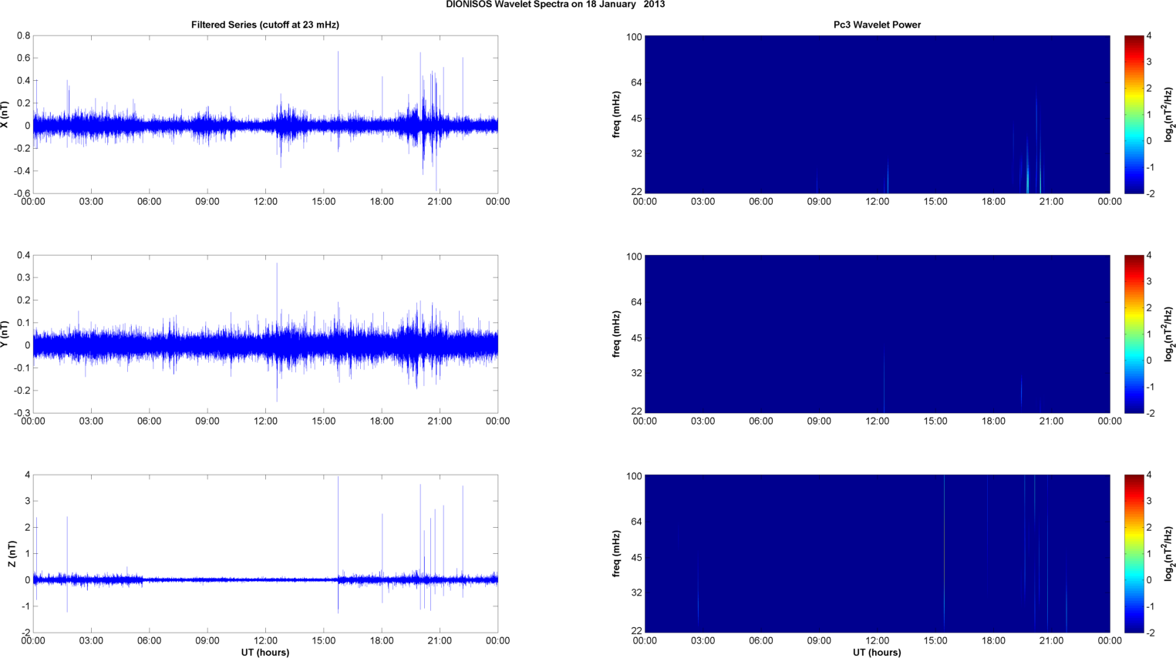The width and height of the screenshot is (1176, 658).
Task: Select the X-component Pc3 wavelet spectrogram
Action: coord(877,114)
